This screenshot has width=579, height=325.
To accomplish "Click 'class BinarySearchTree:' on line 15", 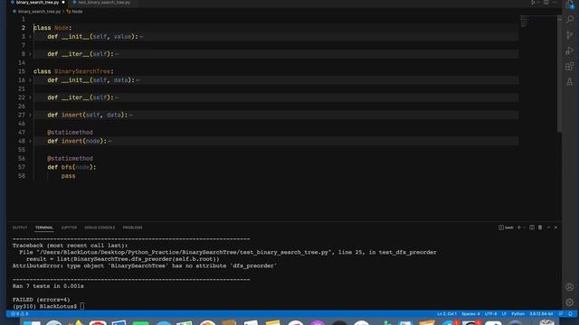I will coord(74,71).
